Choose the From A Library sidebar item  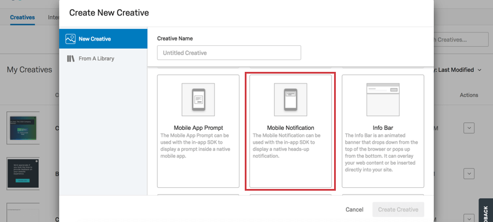coord(103,59)
